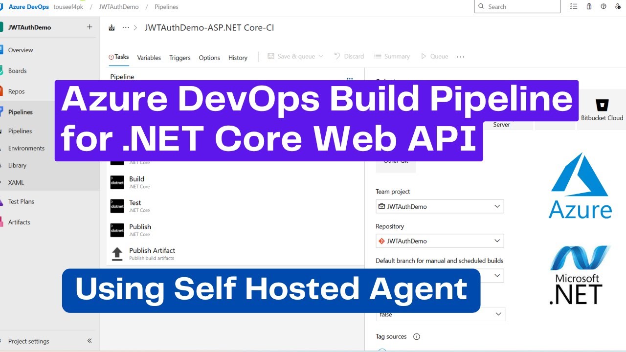Switch to the Variables tab
The image size is (626, 352).
pyautogui.click(x=149, y=58)
